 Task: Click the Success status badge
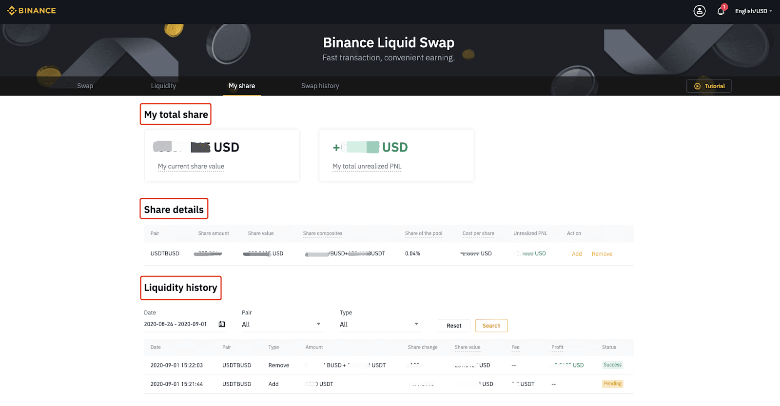point(613,365)
